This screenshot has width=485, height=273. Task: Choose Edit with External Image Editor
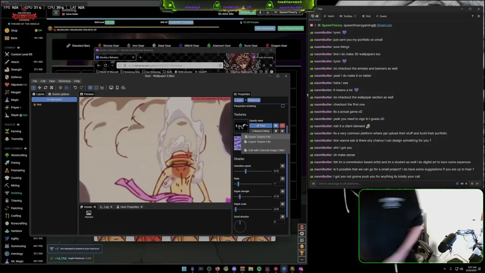(266, 150)
